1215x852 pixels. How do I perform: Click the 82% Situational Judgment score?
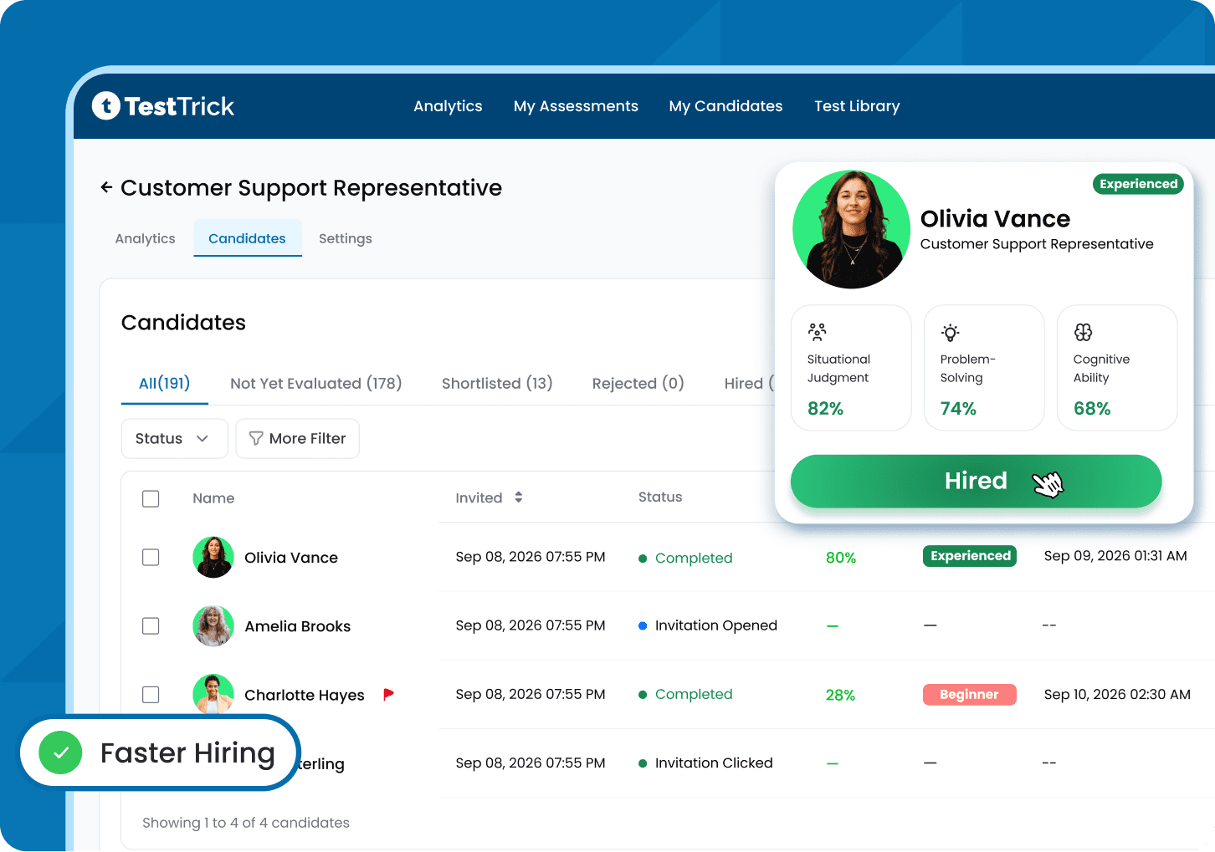825,409
